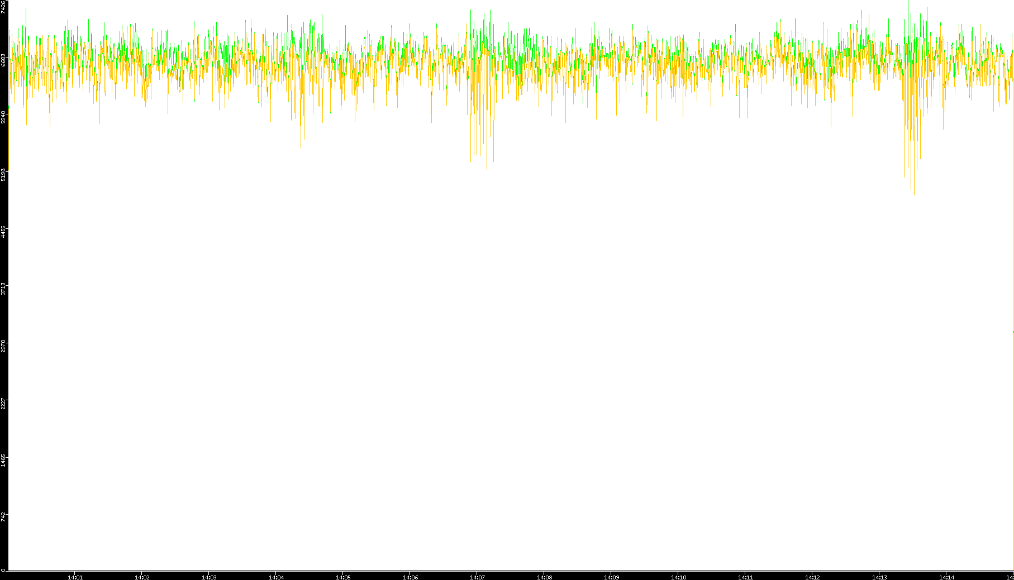The image size is (1014, 580).
Task: Click the 14:02 time axis label
Action: 142,577
